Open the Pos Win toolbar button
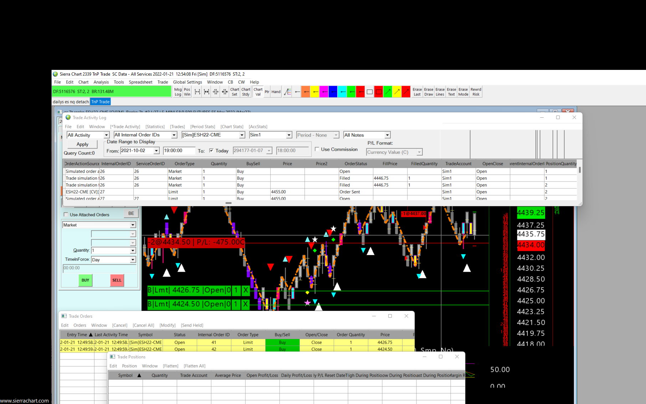The image size is (646, 404). click(x=187, y=92)
